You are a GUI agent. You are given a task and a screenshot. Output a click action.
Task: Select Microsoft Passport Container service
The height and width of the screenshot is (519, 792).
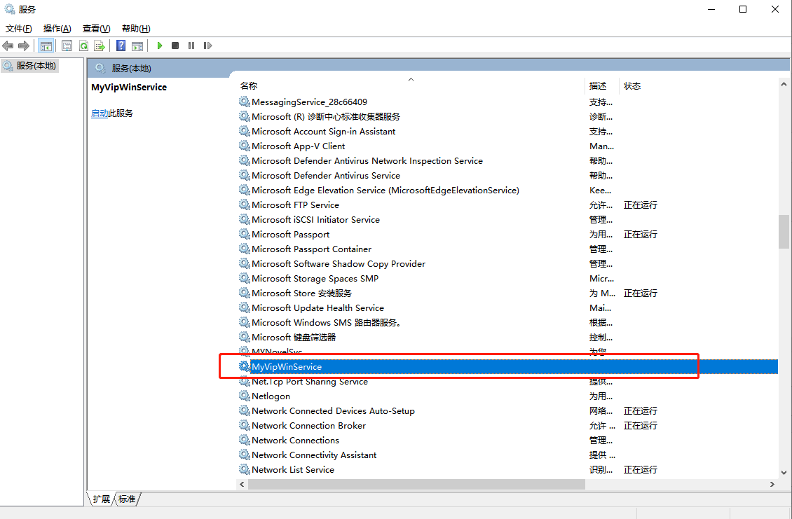coord(507,249)
